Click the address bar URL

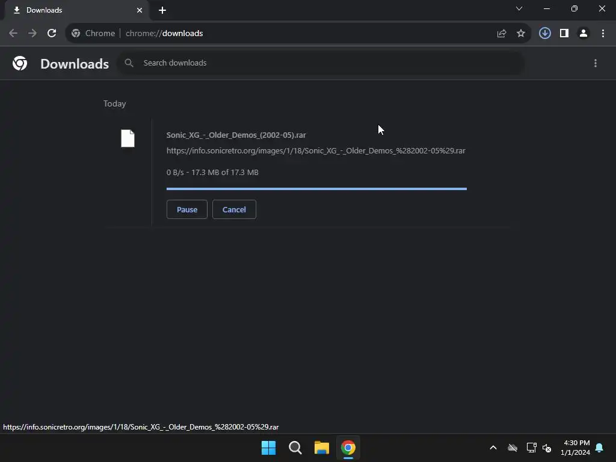164,34
